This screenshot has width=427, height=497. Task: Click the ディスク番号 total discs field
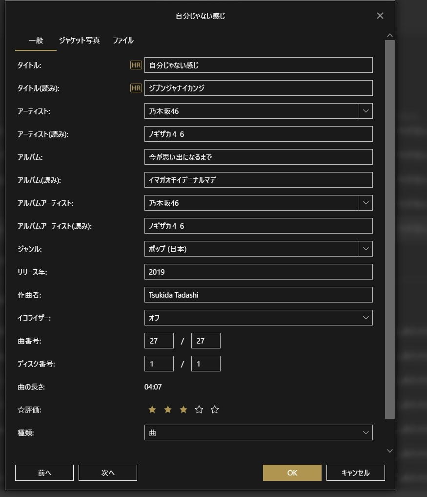206,364
